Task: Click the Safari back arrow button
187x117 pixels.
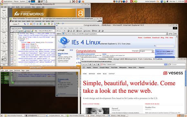Action: click(x=84, y=64)
